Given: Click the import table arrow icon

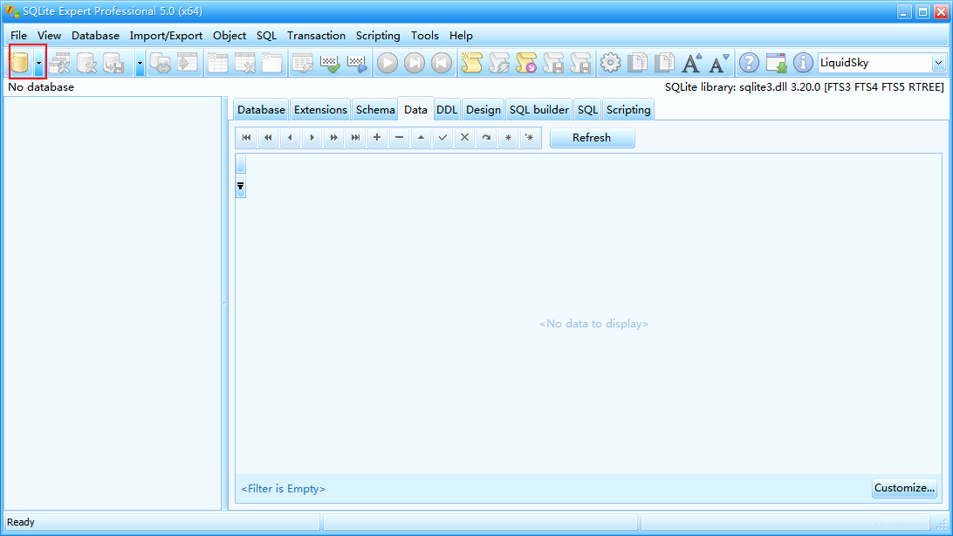Looking at the screenshot, I should [188, 63].
